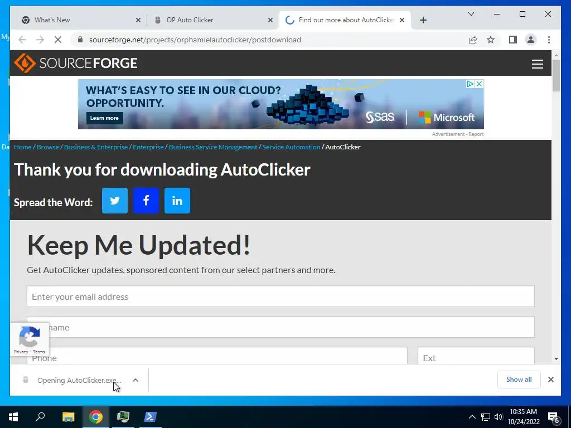
Task: Open the Home breadcrumb link
Action: 22,147
